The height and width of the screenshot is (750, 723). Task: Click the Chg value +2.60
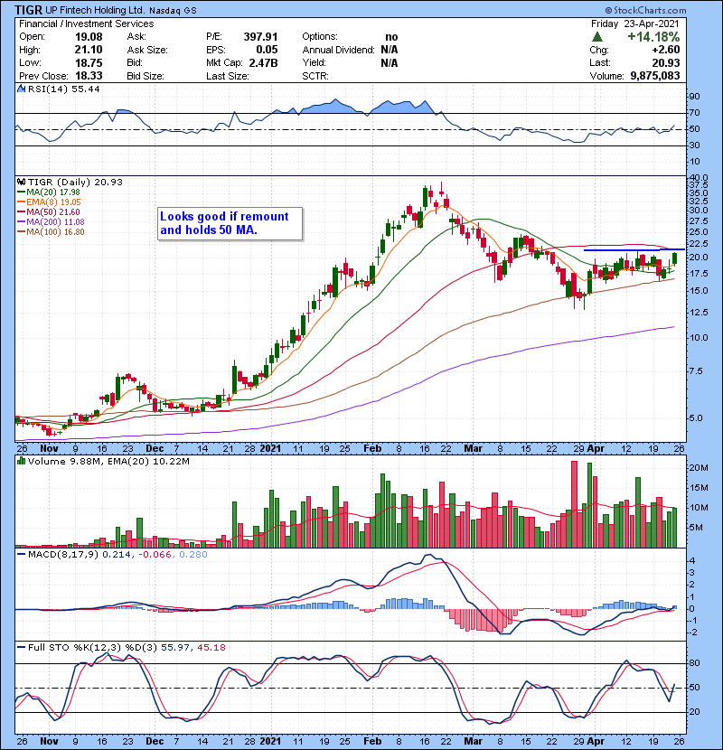point(665,50)
